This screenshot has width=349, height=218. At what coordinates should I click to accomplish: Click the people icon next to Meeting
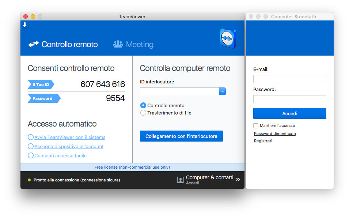tap(118, 44)
